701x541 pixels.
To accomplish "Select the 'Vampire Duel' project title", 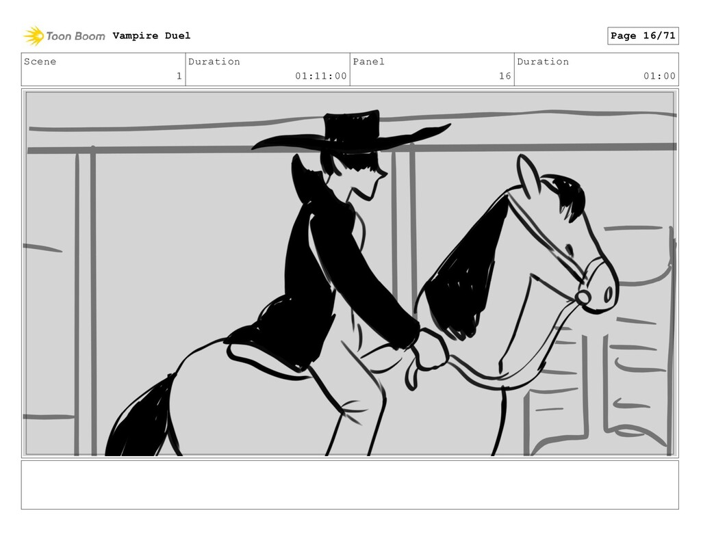I will click(151, 36).
